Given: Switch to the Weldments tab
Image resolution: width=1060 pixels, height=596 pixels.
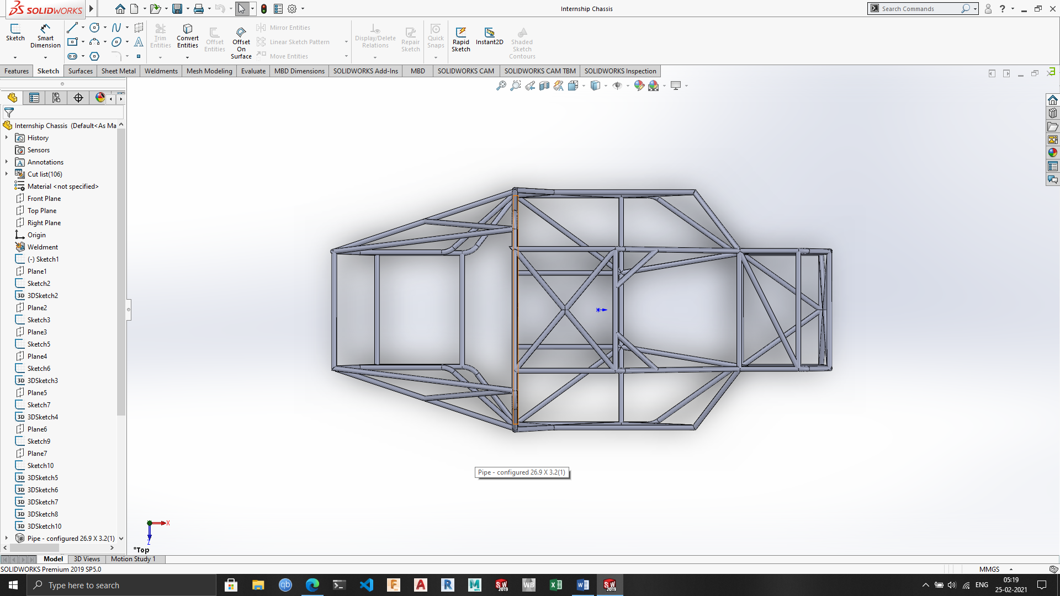Looking at the screenshot, I should point(161,71).
